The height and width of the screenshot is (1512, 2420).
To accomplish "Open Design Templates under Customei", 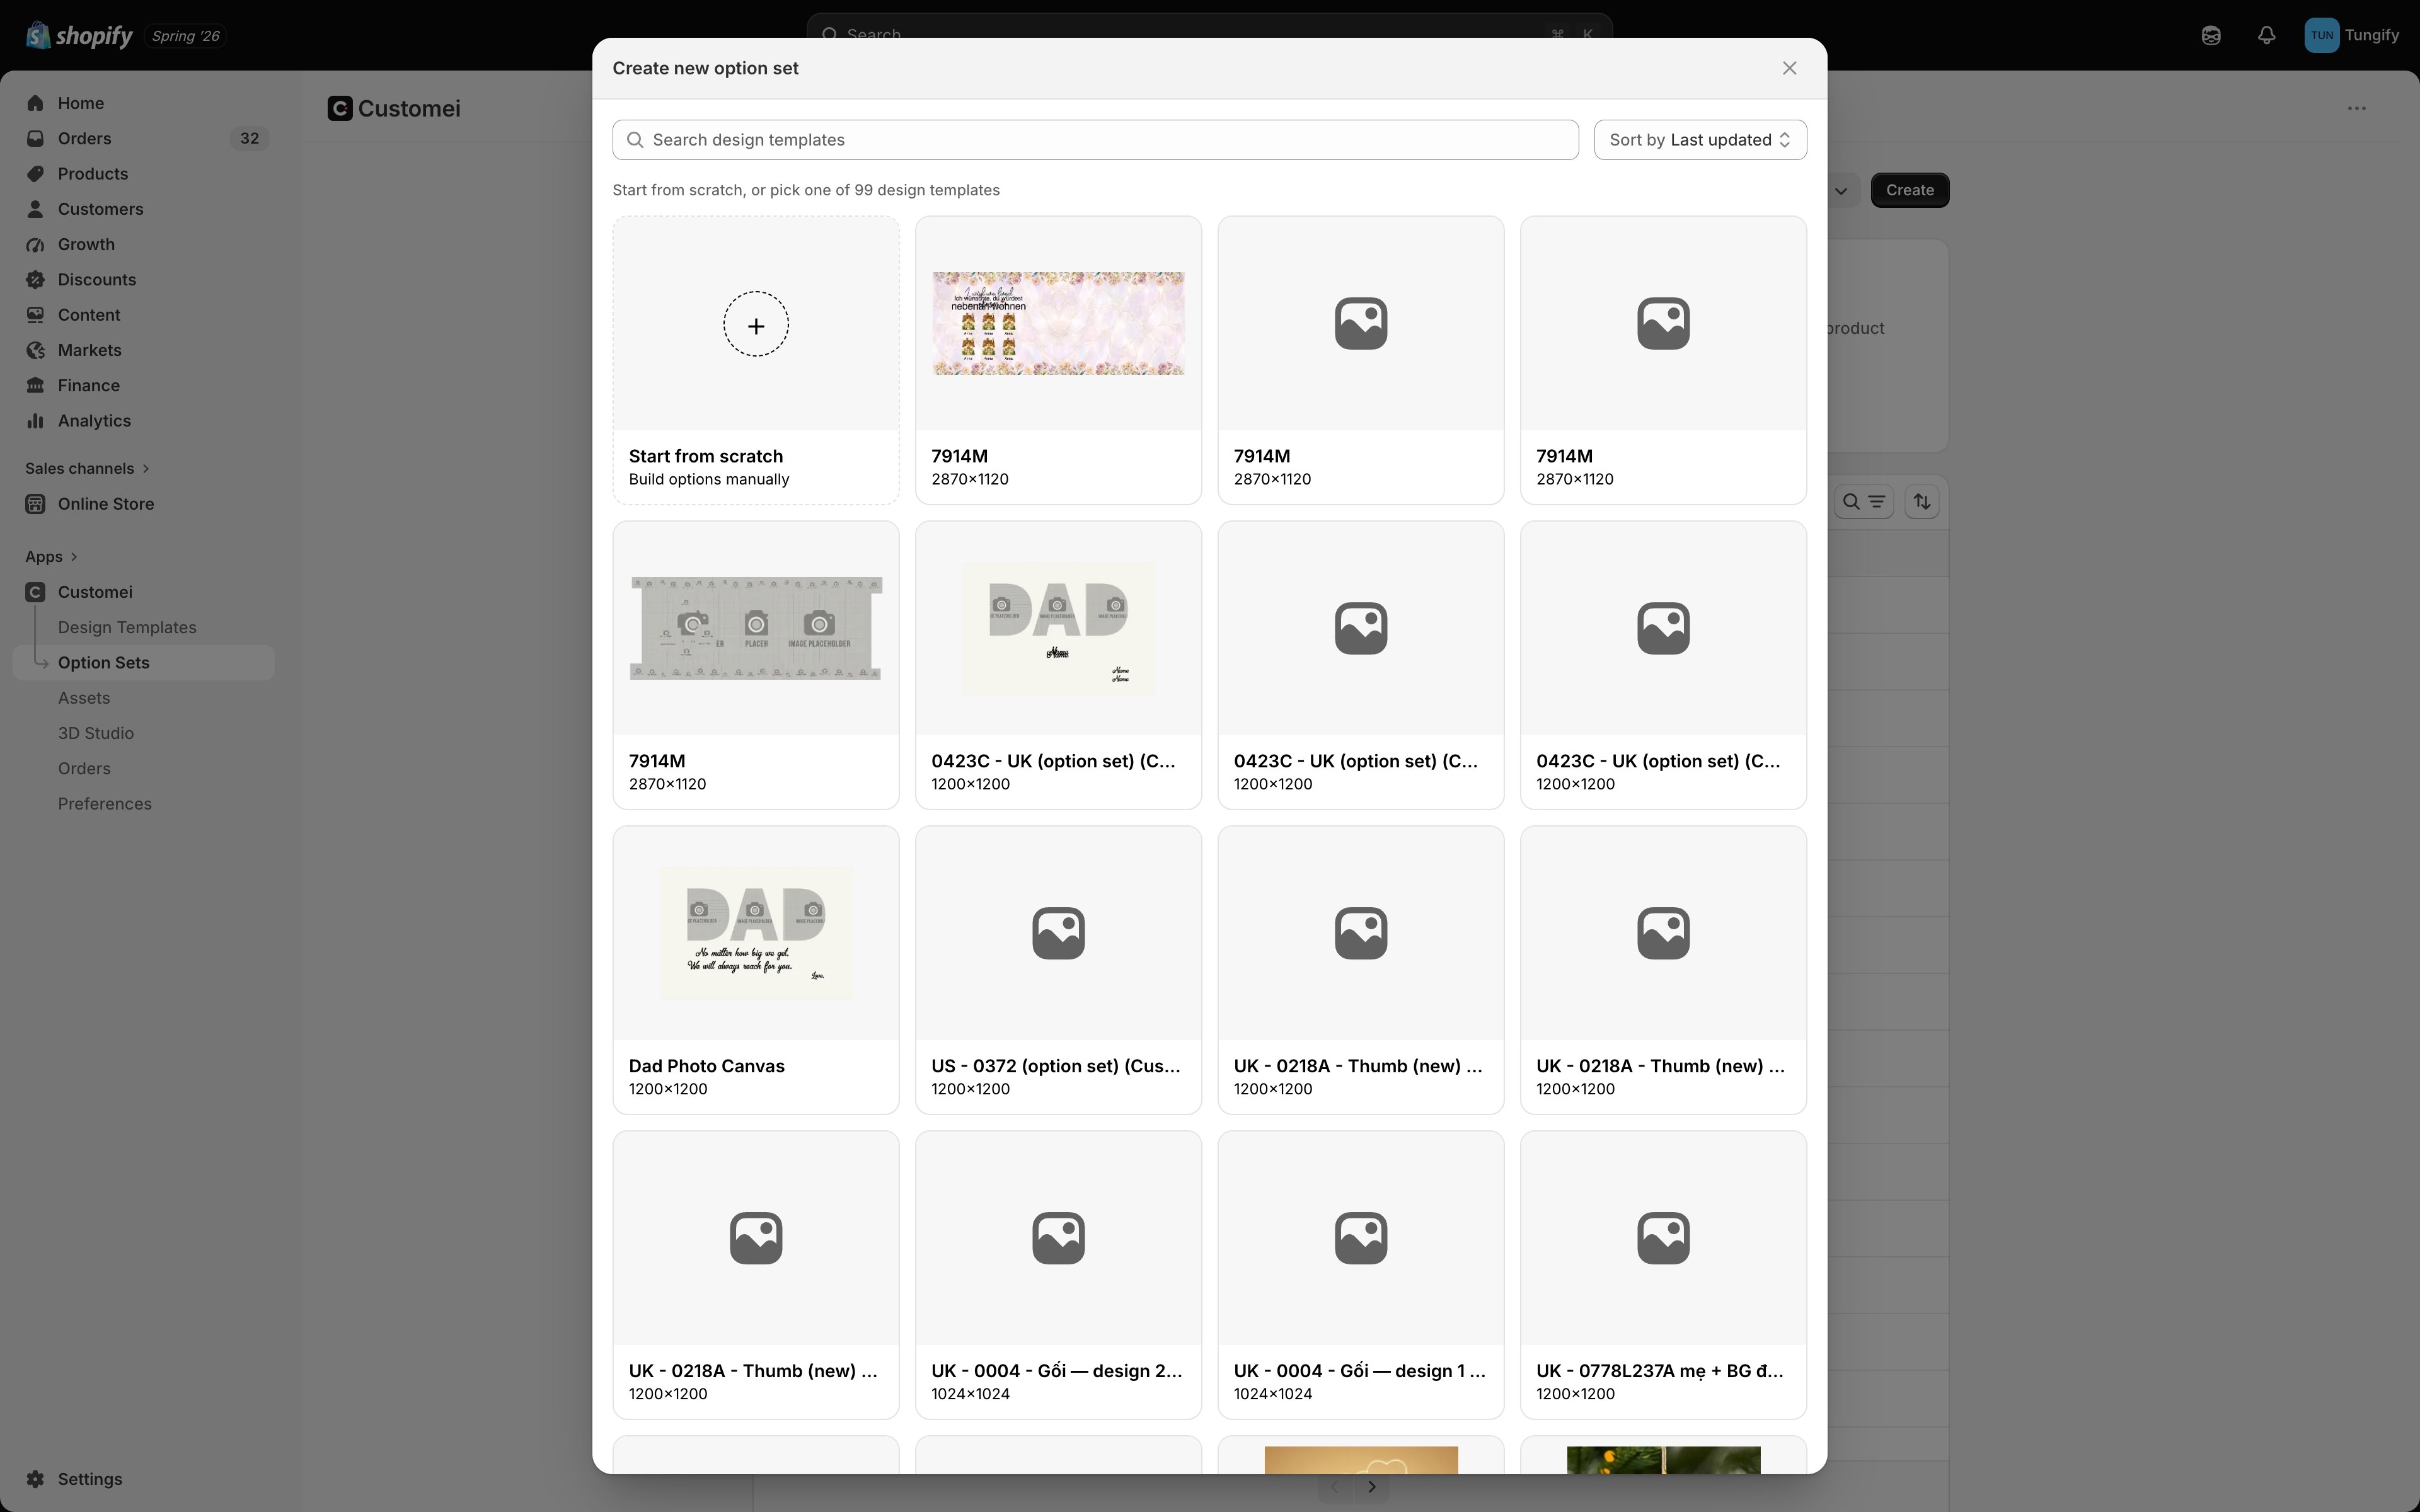I will point(127,627).
